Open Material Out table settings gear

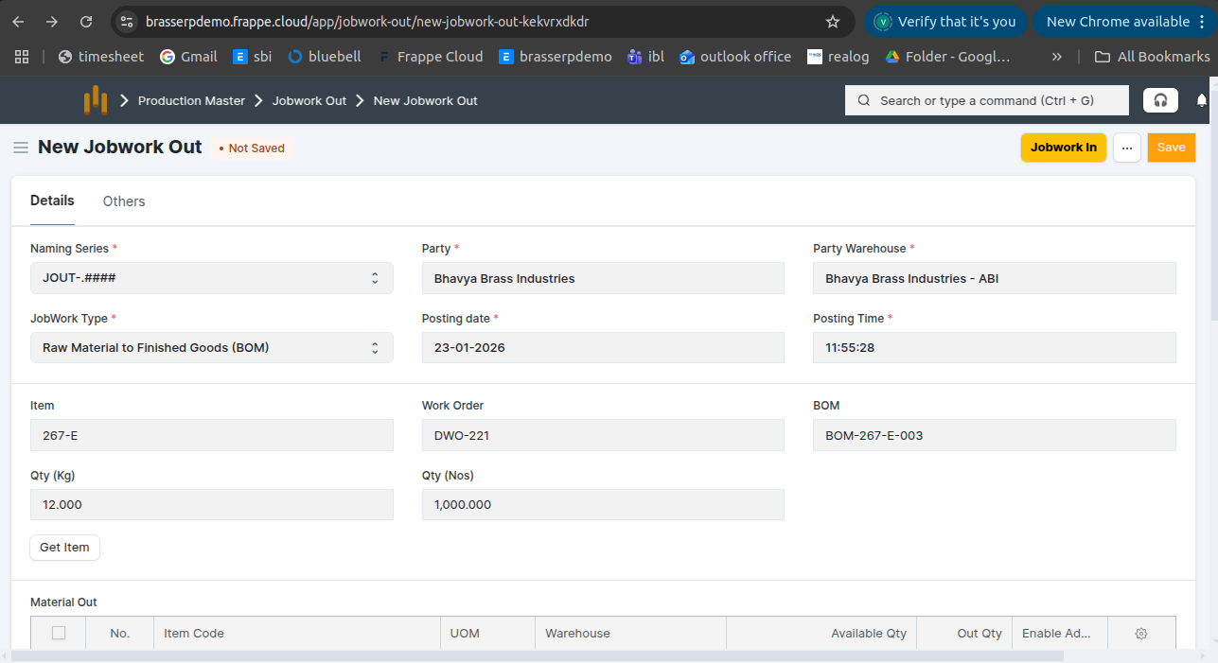1140,634
